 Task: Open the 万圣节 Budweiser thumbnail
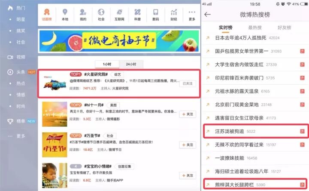coord(55,145)
